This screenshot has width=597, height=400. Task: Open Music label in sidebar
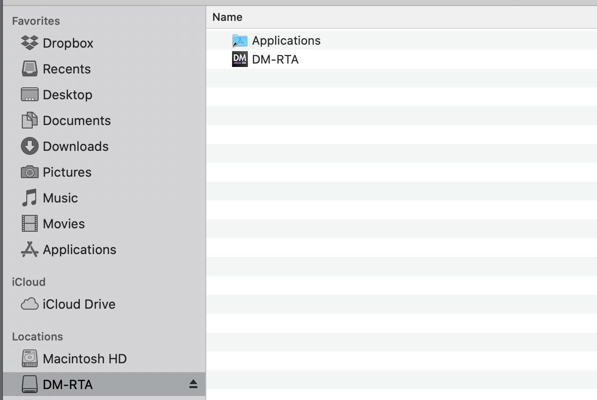click(x=60, y=198)
